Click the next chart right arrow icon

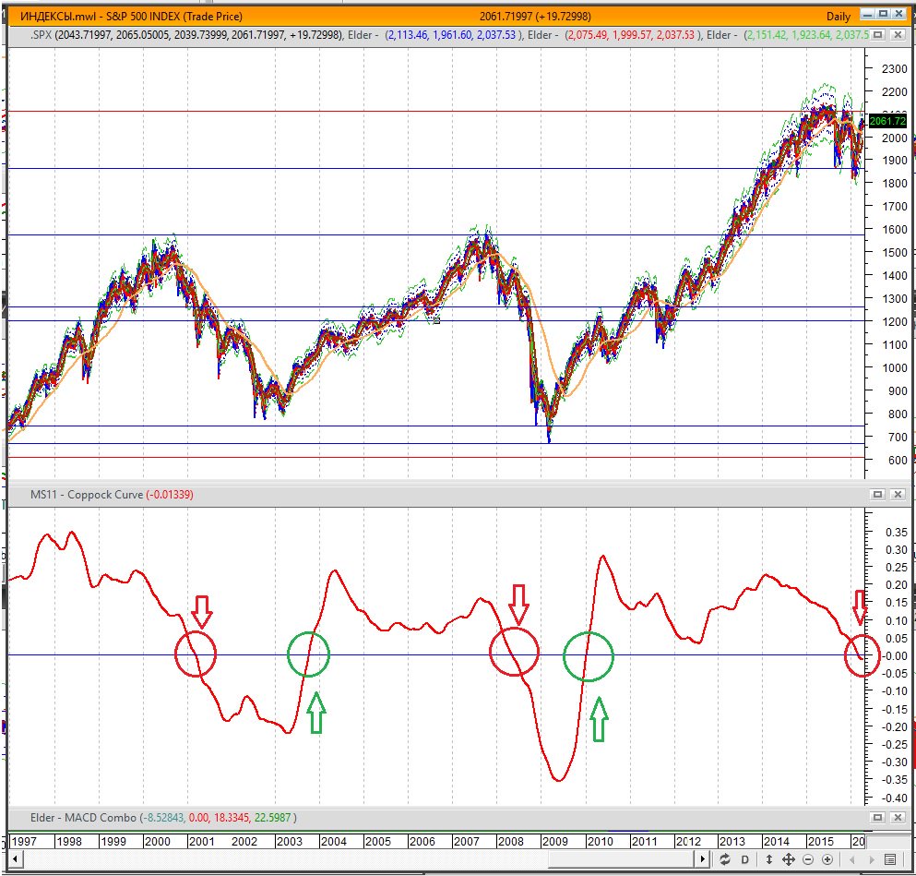(x=872, y=859)
